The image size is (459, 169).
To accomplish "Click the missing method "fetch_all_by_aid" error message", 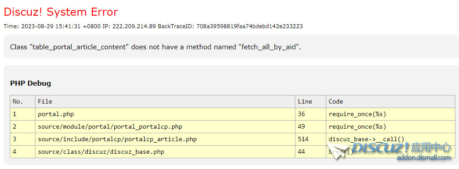I will 156,47.
